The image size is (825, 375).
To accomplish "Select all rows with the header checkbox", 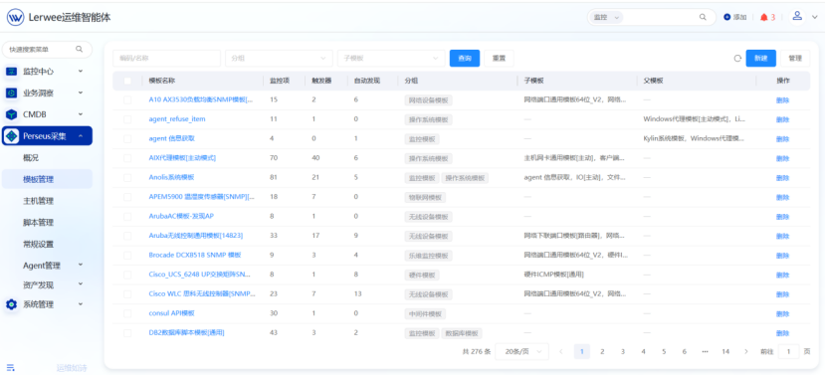I will pyautogui.click(x=127, y=81).
